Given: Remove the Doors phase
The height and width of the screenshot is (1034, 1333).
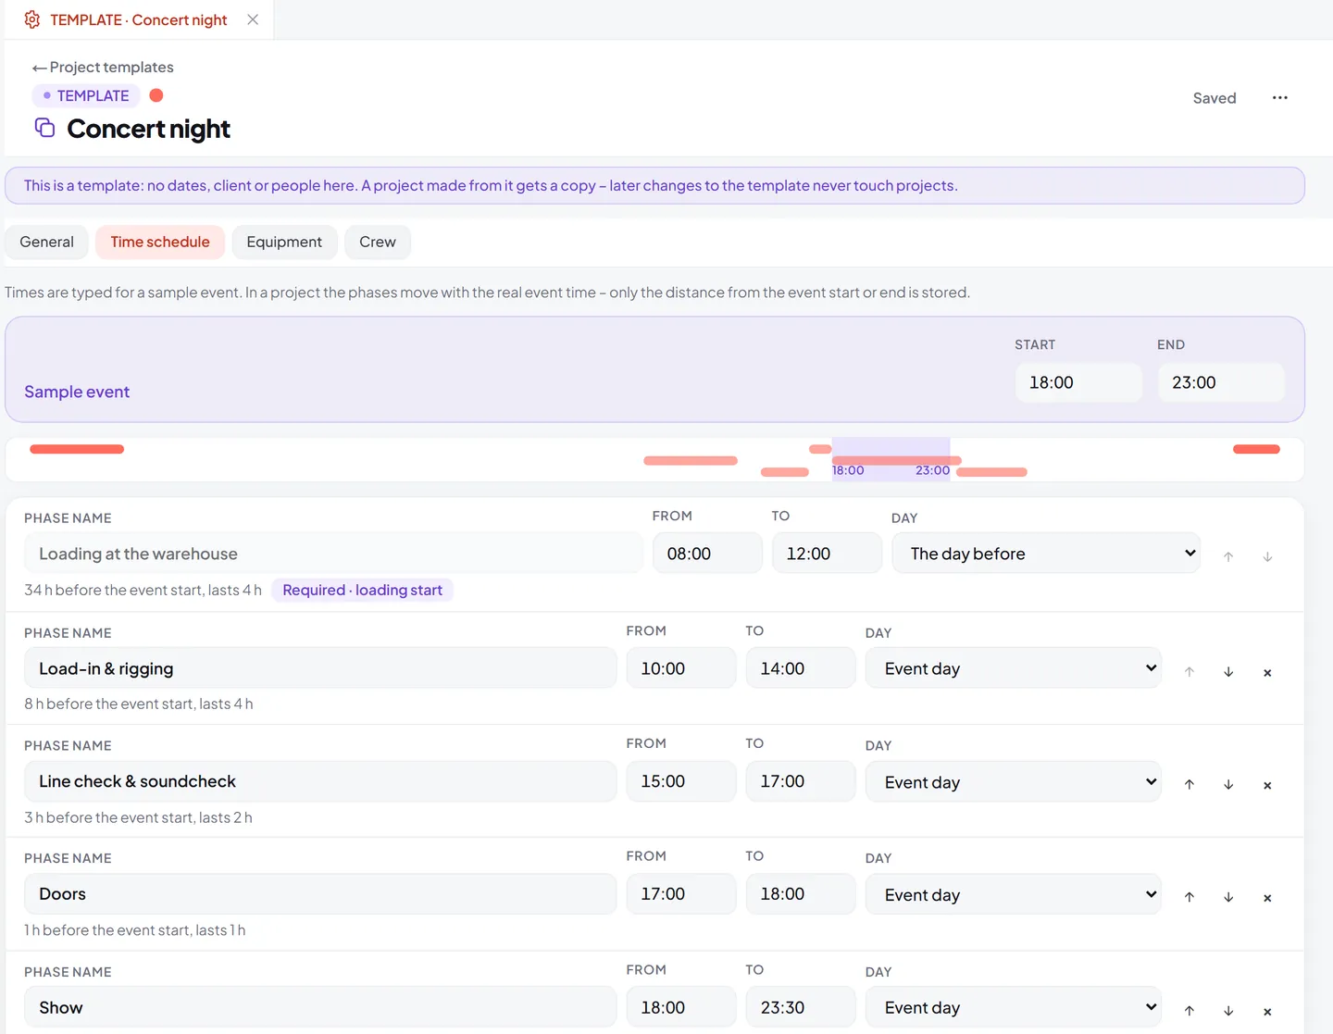Looking at the screenshot, I should click(1267, 899).
